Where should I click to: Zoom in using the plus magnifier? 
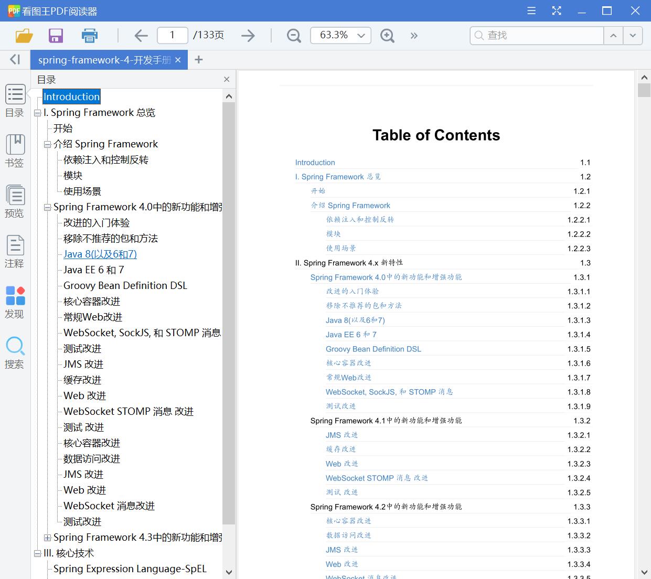coord(387,36)
